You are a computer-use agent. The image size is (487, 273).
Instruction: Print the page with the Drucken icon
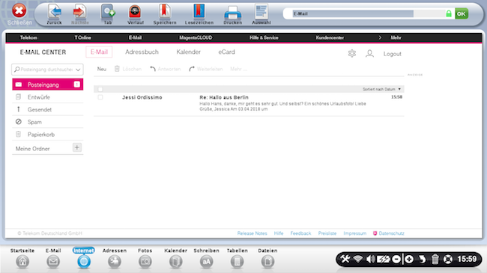pos(232,13)
